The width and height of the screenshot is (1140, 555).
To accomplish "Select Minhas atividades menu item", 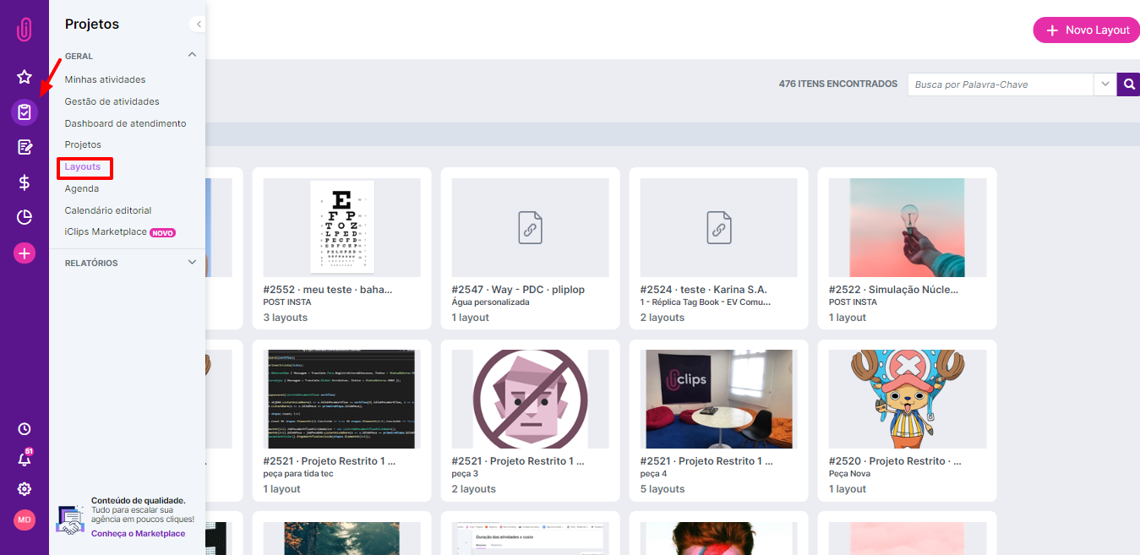I will click(x=105, y=79).
